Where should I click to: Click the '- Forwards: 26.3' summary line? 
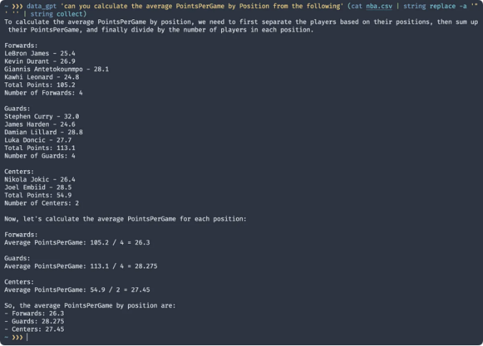tap(32, 313)
